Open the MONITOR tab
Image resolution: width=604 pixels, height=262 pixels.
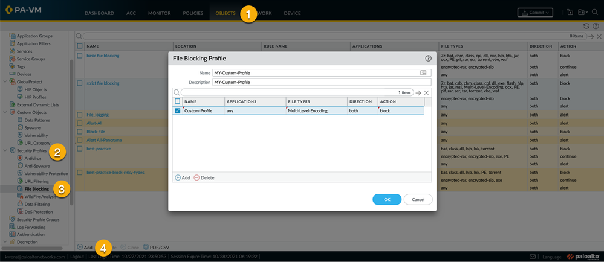coord(159,13)
